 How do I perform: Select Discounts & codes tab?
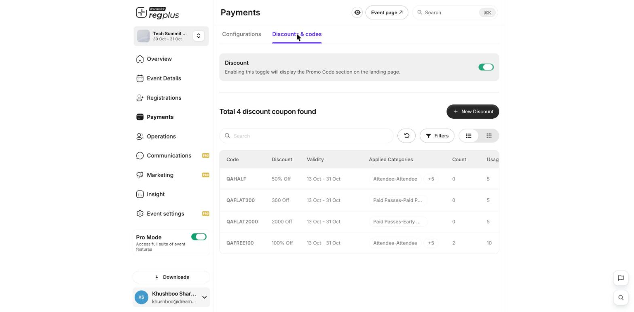297,34
